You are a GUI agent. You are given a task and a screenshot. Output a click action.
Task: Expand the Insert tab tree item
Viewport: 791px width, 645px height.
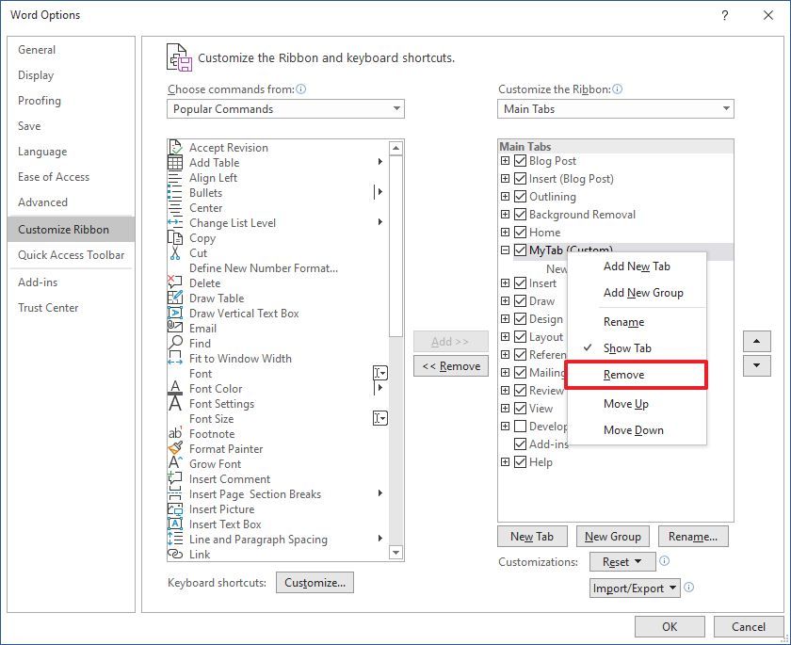pos(505,282)
